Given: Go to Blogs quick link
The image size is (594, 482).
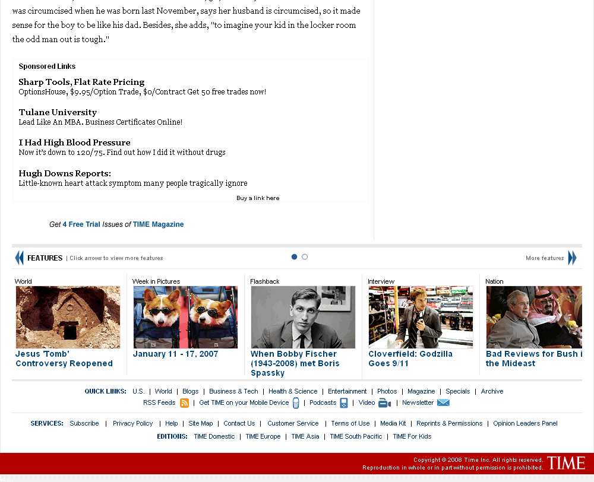Looking at the screenshot, I should [191, 391].
